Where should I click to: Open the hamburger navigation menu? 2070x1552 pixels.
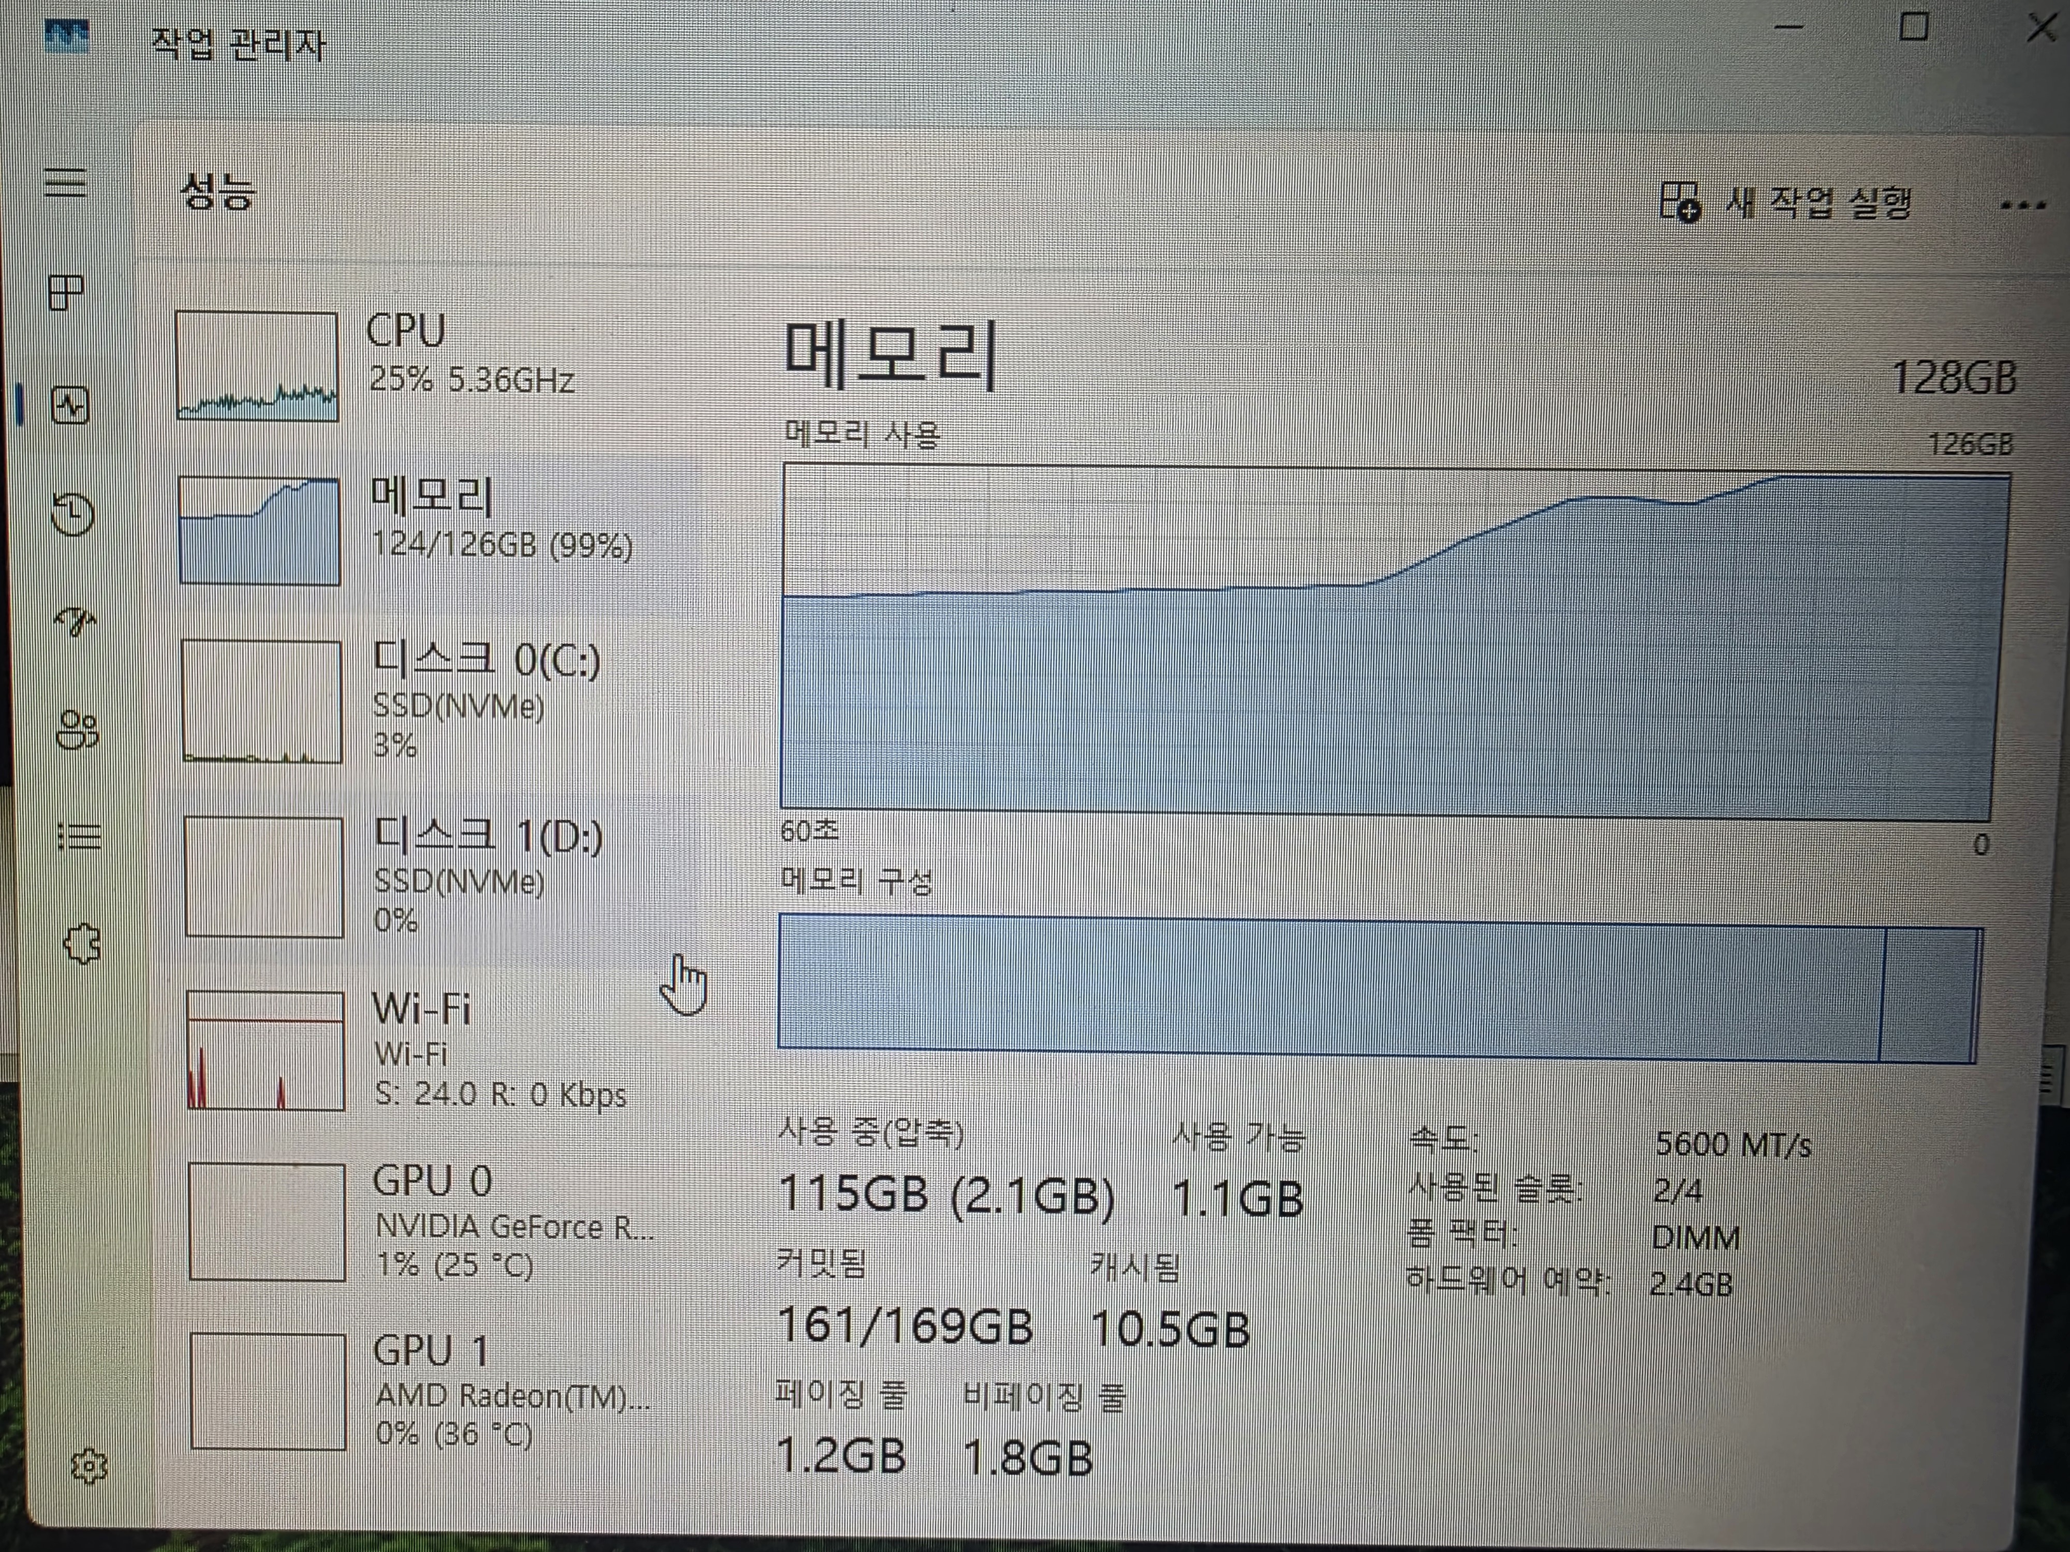66,182
